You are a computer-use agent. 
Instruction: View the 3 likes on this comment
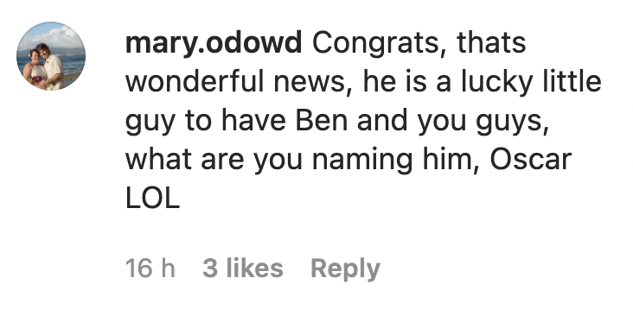pyautogui.click(x=243, y=268)
